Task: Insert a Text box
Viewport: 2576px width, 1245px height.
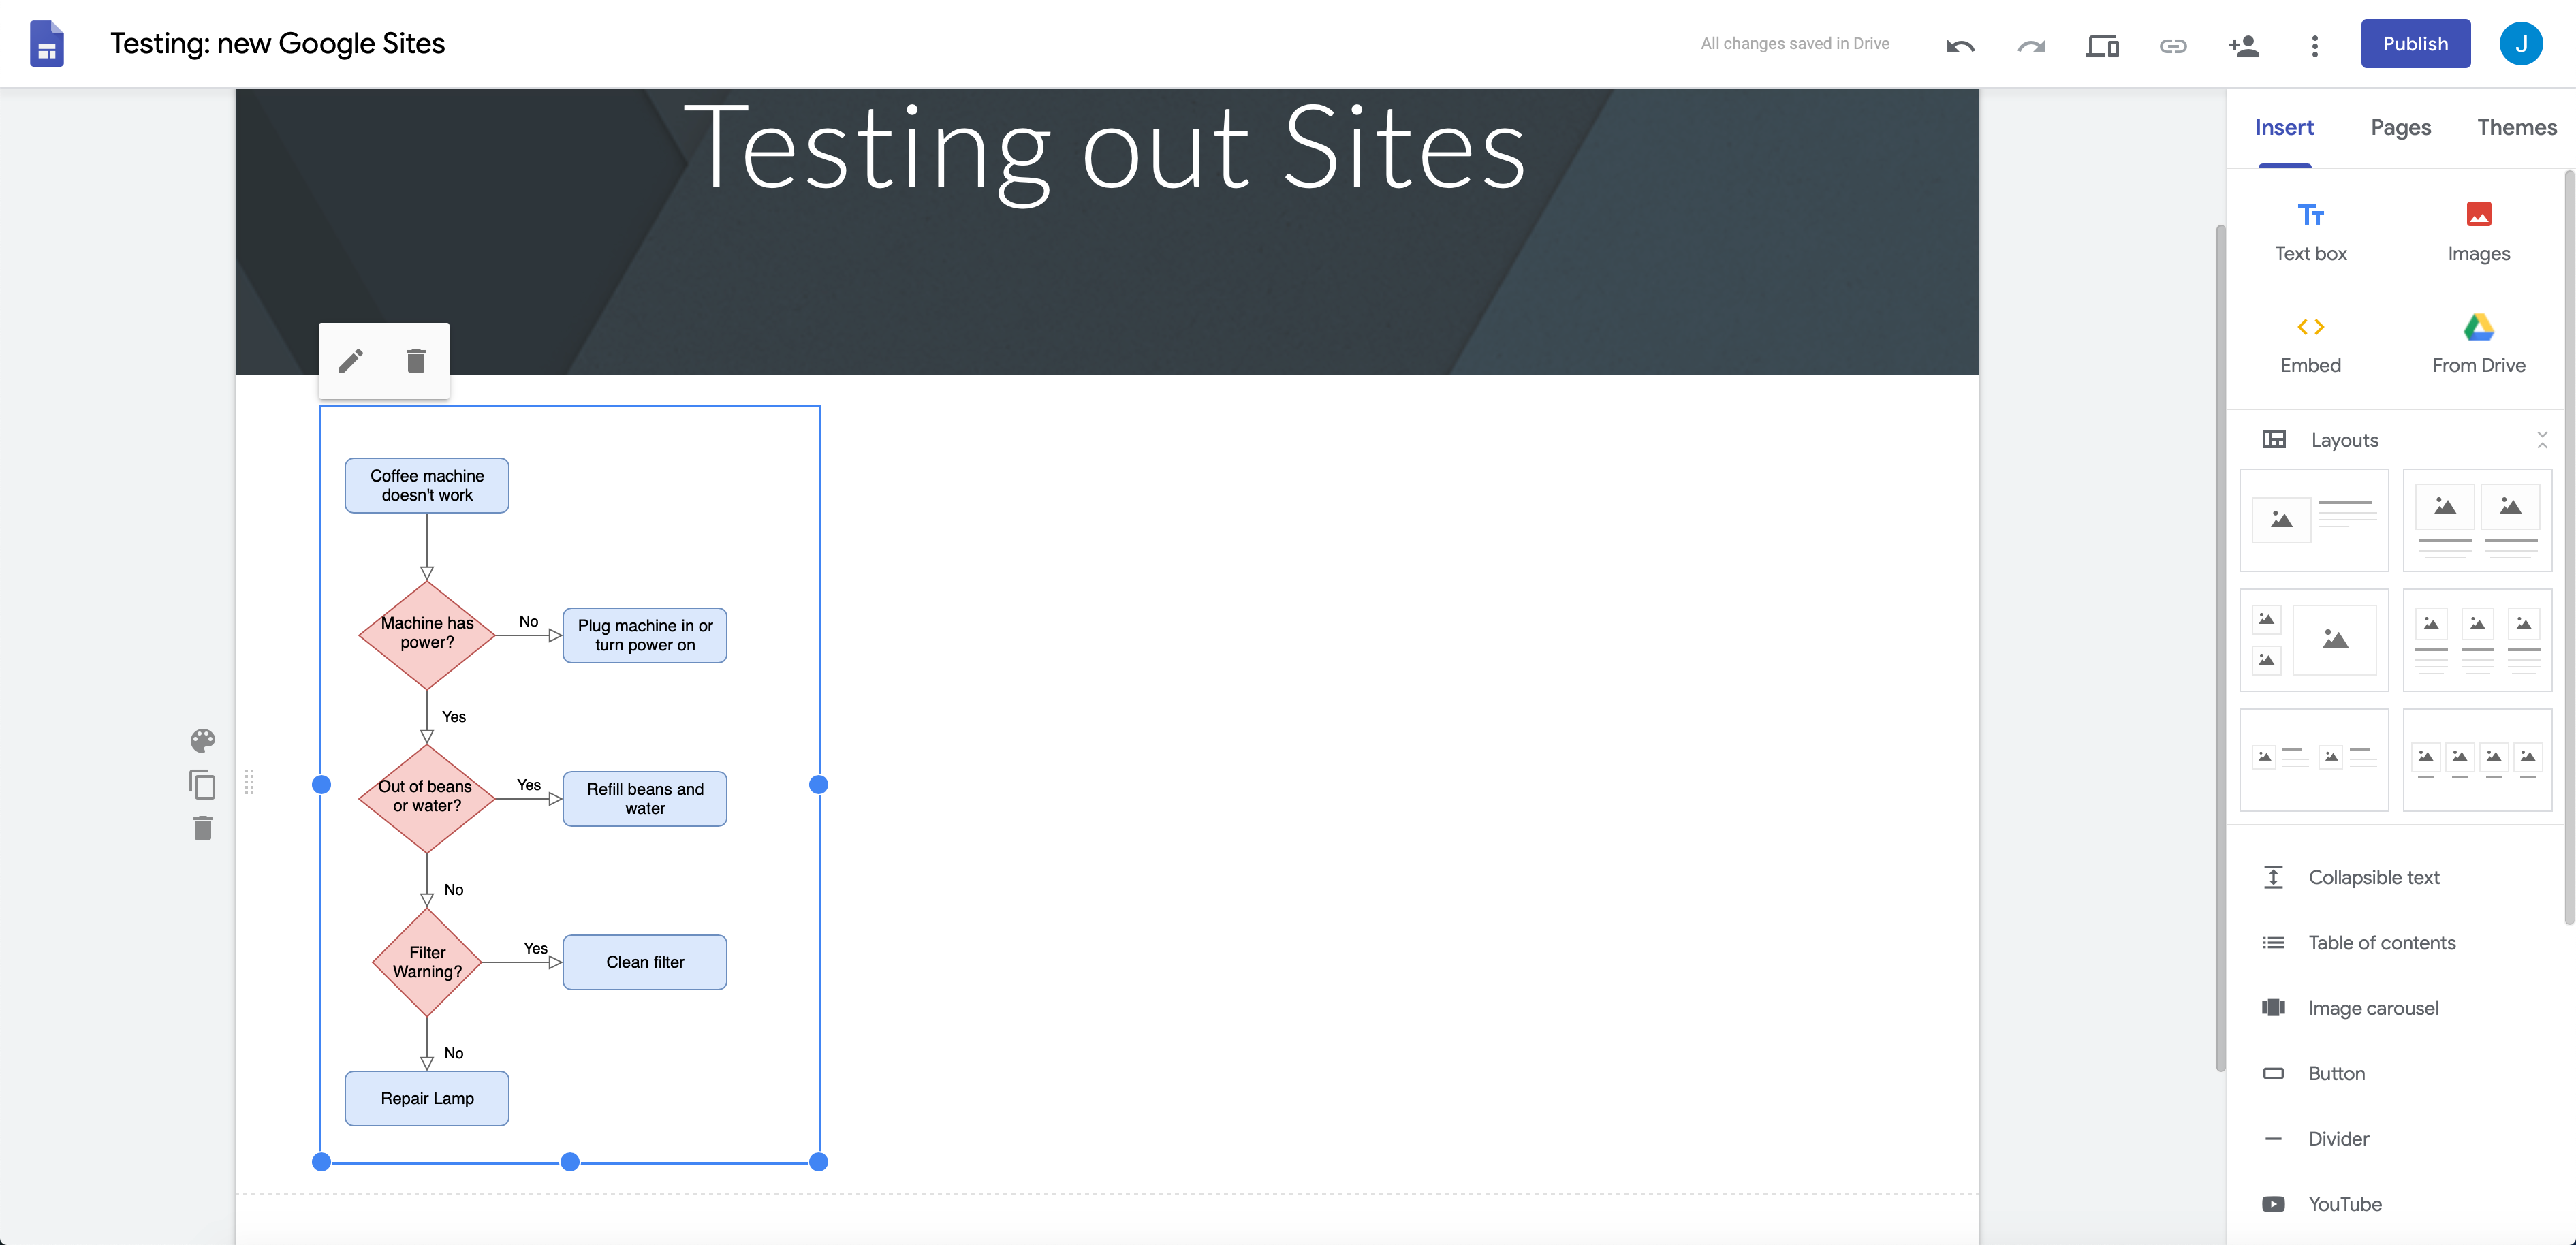Action: tap(2310, 230)
